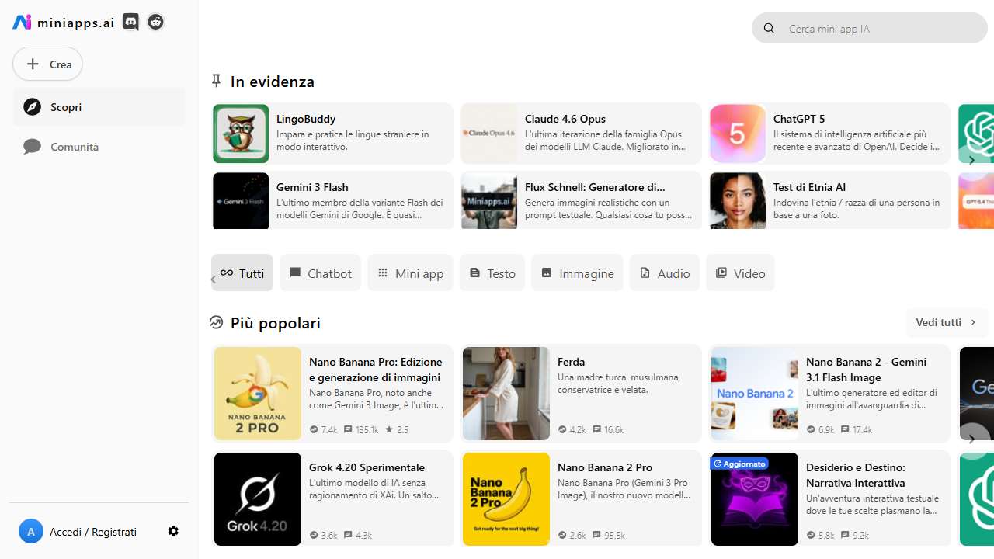
Task: Click the miniapps.ai logo
Action: (64, 23)
